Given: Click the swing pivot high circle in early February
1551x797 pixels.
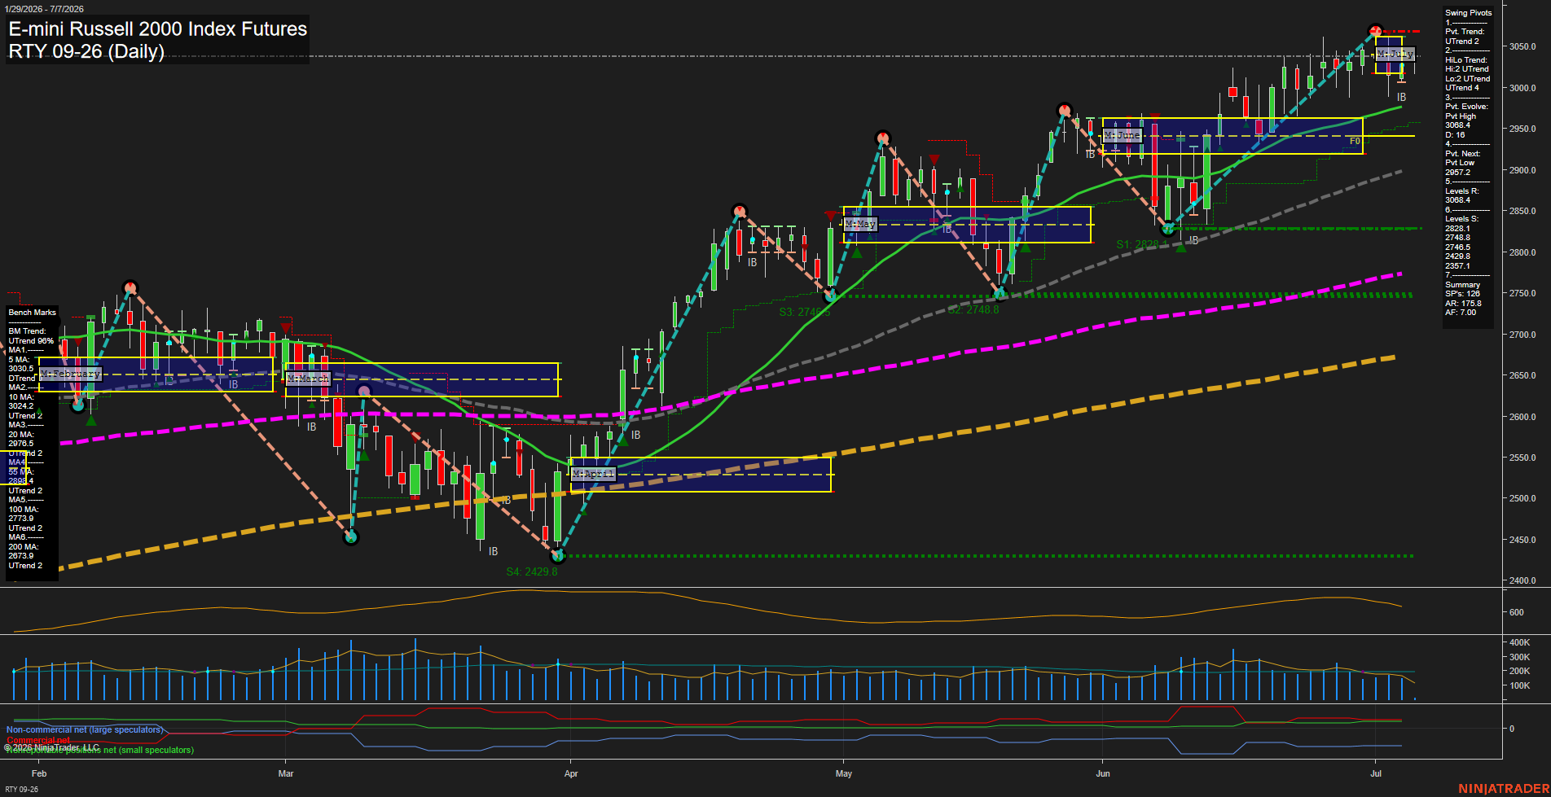Looking at the screenshot, I should (x=130, y=287).
